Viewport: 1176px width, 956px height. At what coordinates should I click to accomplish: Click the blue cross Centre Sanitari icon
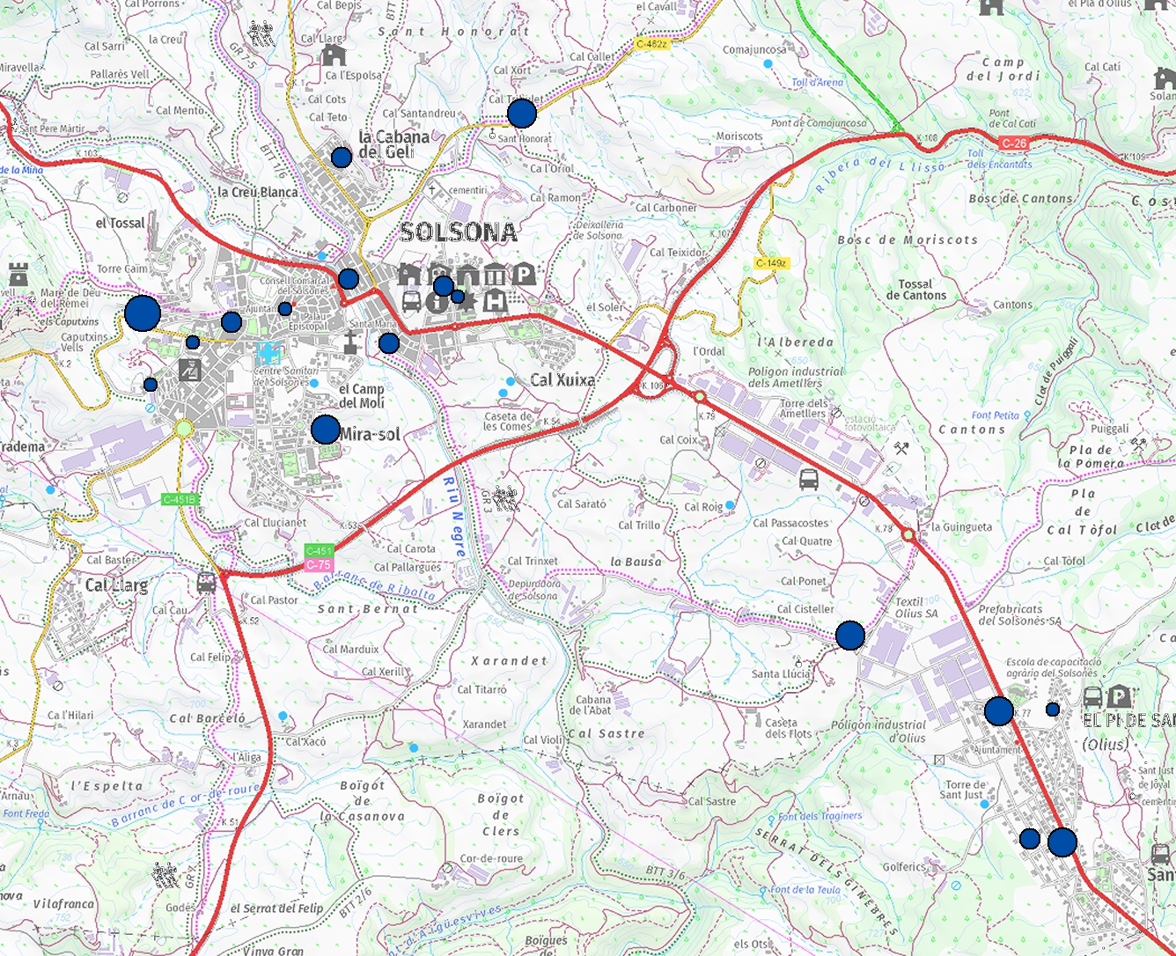pyautogui.click(x=266, y=355)
